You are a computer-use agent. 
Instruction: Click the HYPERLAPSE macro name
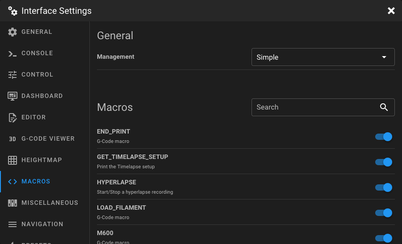[117, 182]
